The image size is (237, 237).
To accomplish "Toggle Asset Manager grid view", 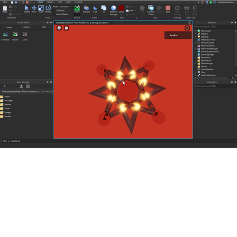I will [28, 86].
